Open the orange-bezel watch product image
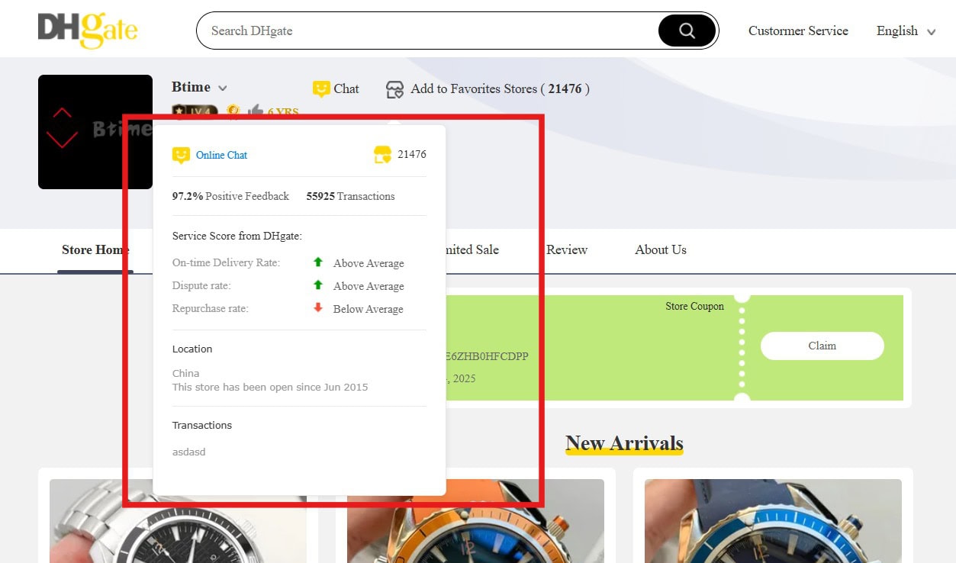 [x=475, y=521]
